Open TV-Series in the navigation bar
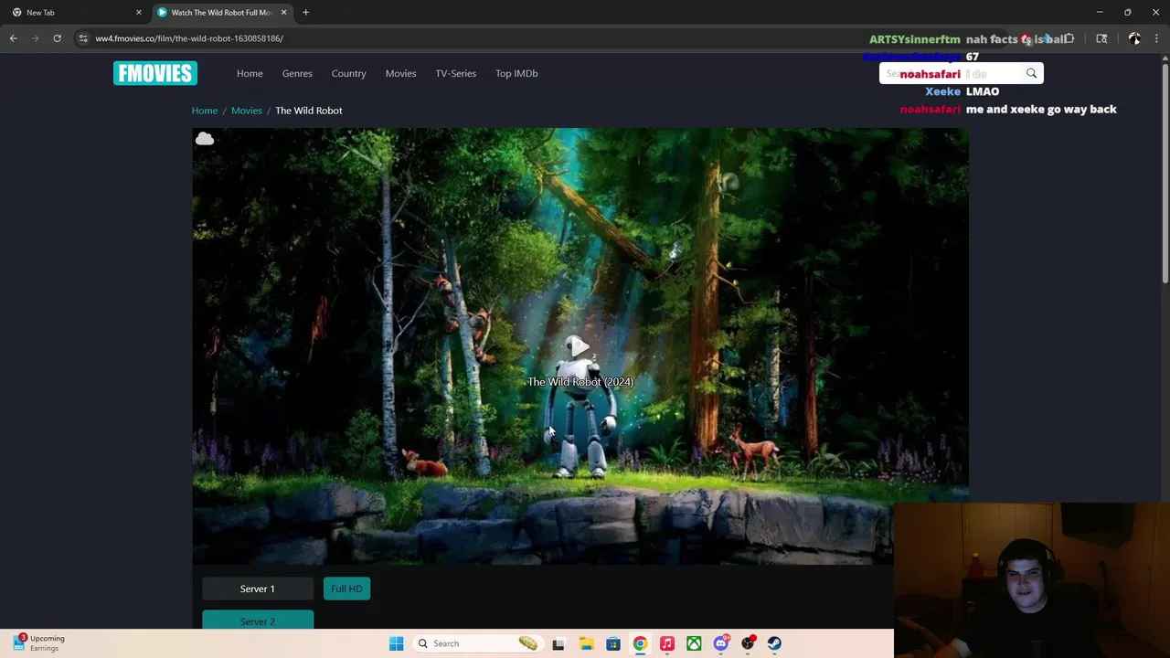This screenshot has width=1170, height=658. tap(455, 73)
